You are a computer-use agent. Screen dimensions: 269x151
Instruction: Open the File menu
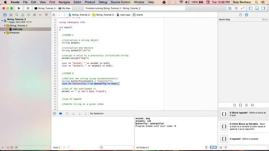25,2
